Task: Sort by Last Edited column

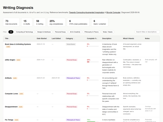Action: pos(56,39)
